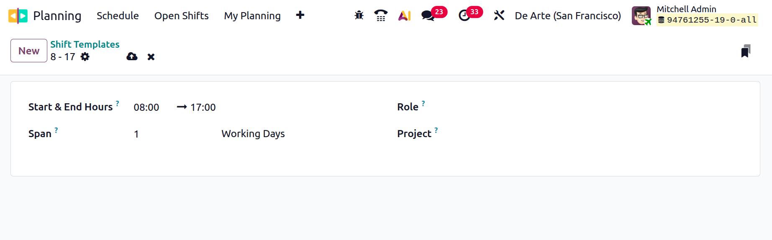Open the Schedule menu
Screen dimensions: 772x240
[118, 16]
